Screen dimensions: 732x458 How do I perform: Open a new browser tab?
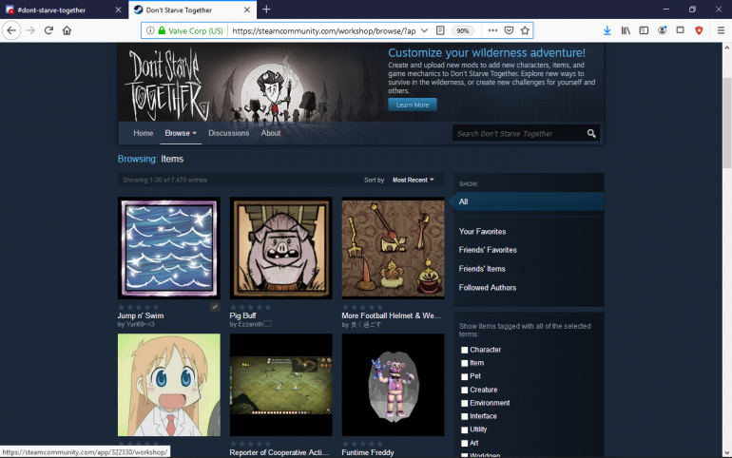pos(266,10)
